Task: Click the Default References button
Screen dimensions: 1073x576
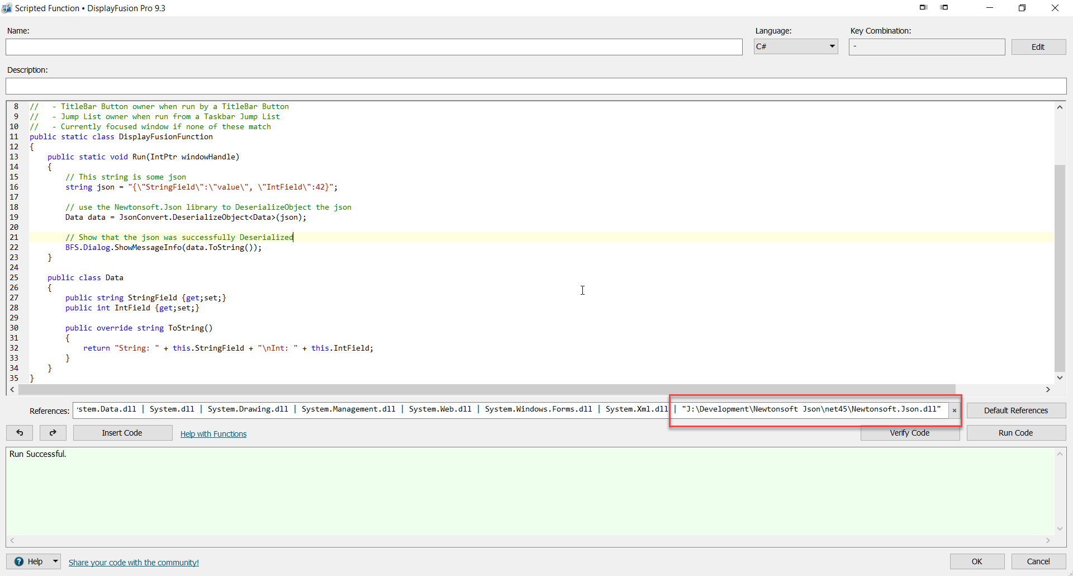Action: 1015,410
